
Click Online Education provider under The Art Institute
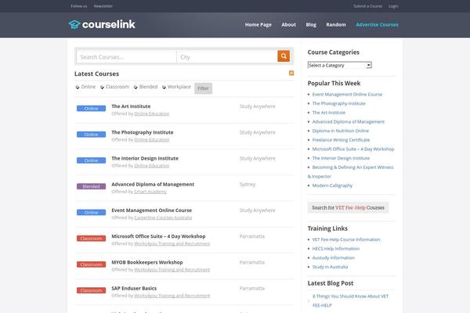point(152,113)
